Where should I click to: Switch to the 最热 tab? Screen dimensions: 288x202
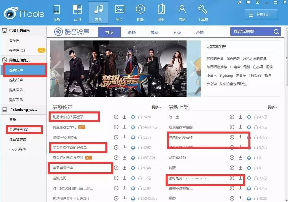click(132, 33)
